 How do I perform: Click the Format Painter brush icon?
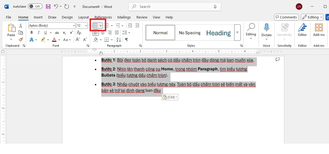click(x=21, y=40)
